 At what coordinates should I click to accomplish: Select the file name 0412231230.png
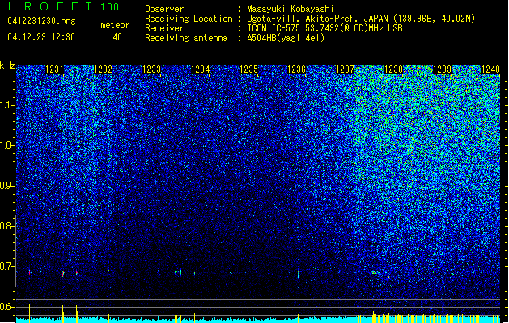[x=41, y=22]
